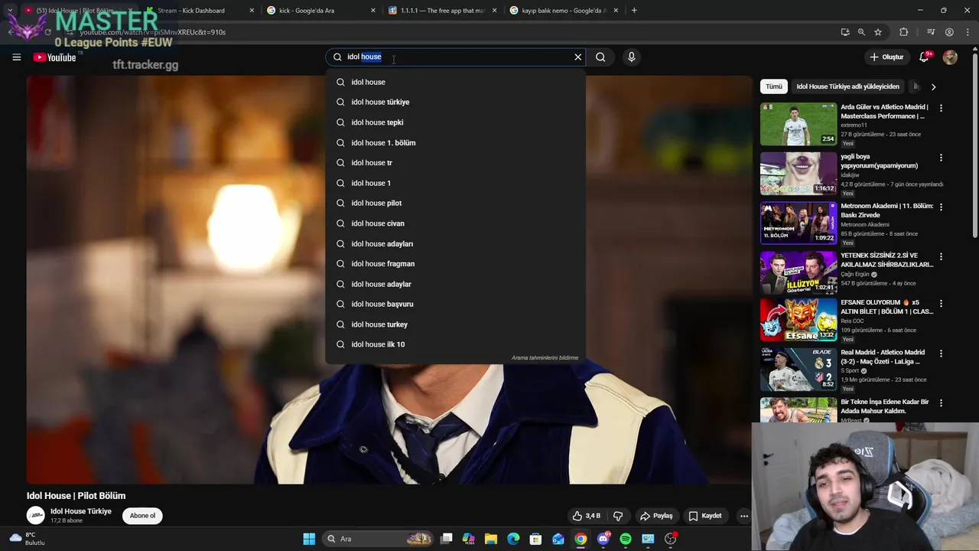Viewport: 979px width, 551px height.
Task: Submit search with the magnifier button
Action: point(600,57)
